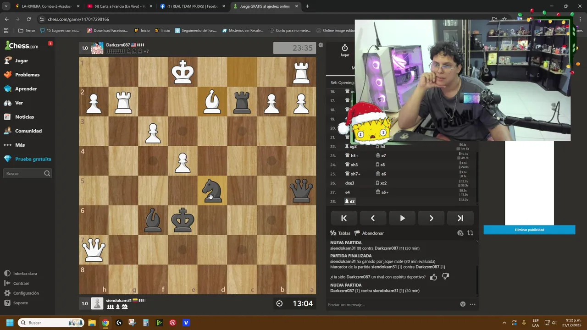Screen dimensions: 587x330
Task: Open chat options three-dots menu
Action: (x=472, y=304)
